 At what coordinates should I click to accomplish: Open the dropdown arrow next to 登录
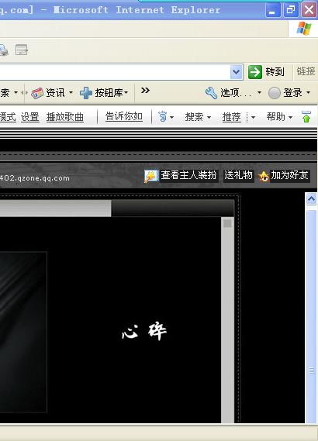point(308,92)
